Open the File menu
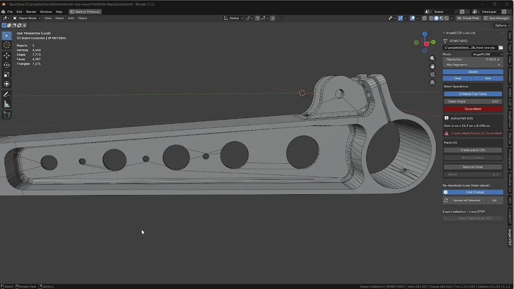Screen dimensions: 514x289 [10, 12]
